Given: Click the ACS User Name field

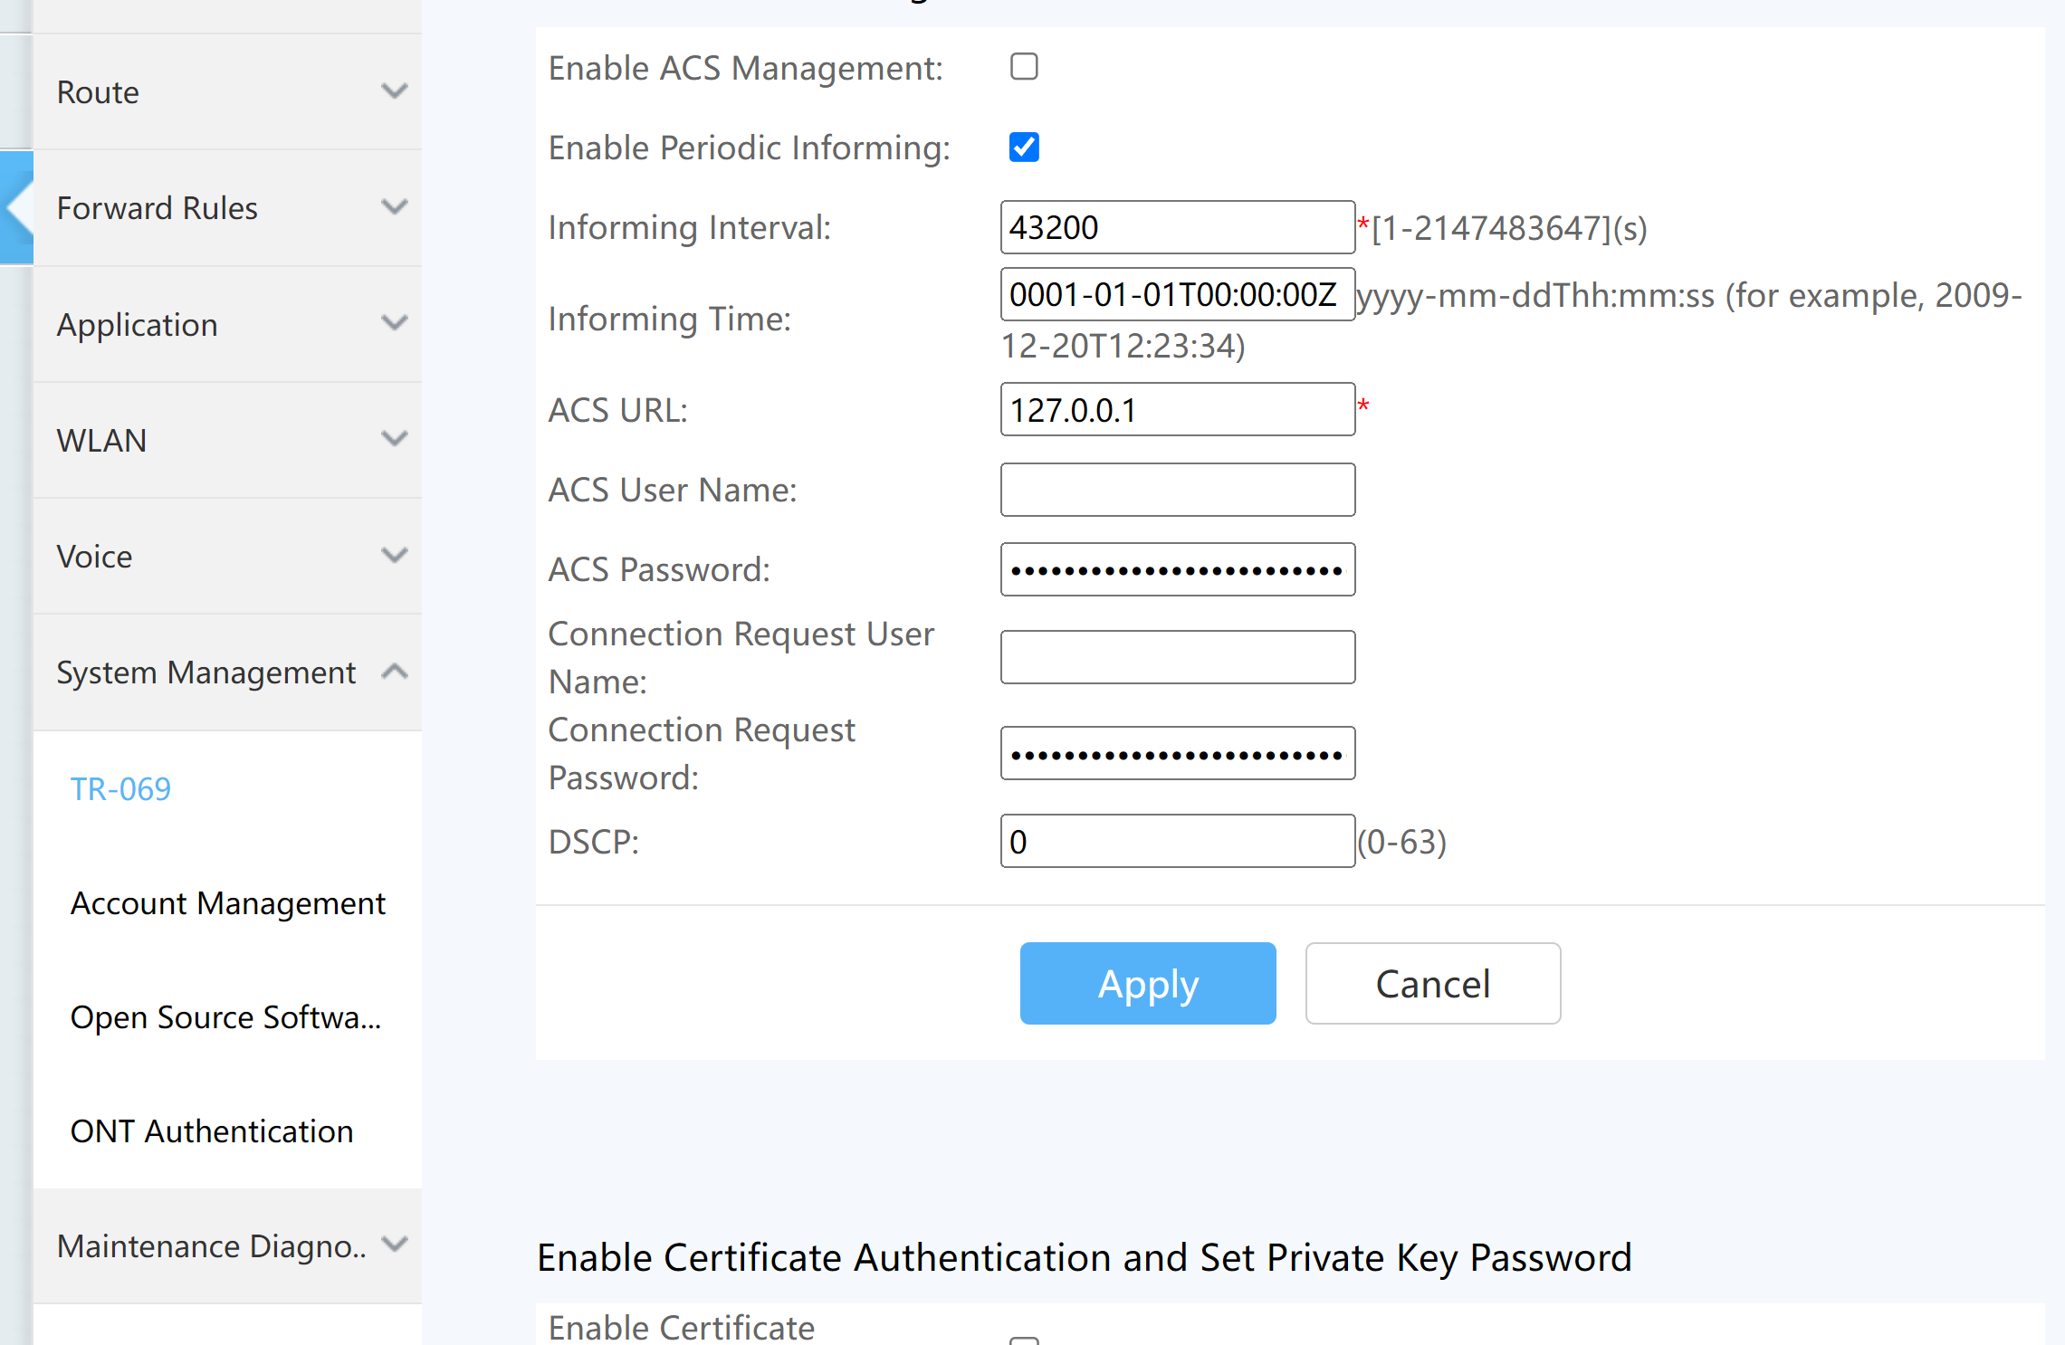Looking at the screenshot, I should click(1177, 490).
